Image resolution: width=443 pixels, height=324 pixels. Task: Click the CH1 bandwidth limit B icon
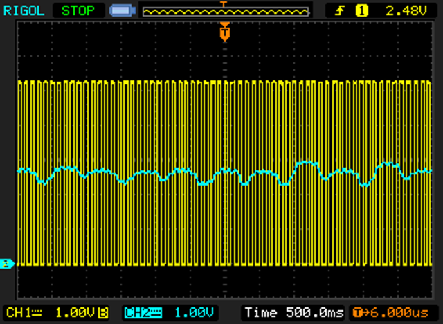click(104, 313)
